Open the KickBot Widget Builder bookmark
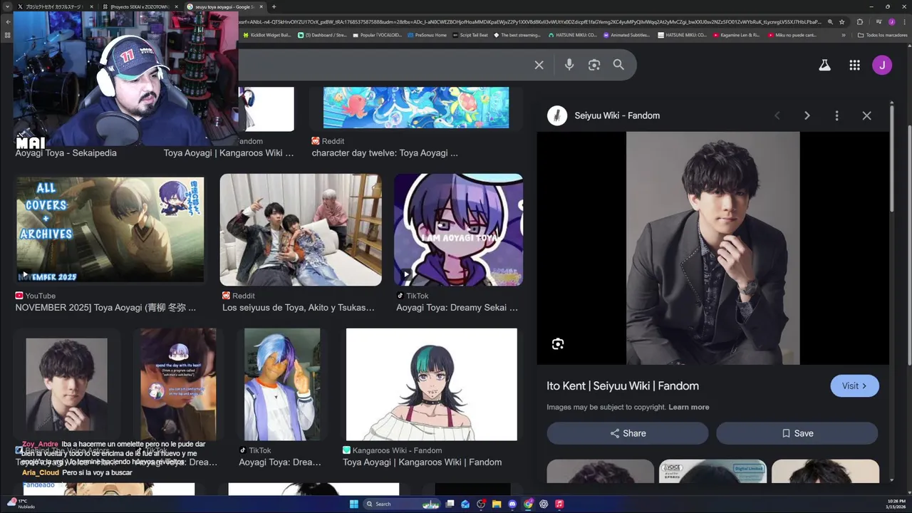 point(268,35)
